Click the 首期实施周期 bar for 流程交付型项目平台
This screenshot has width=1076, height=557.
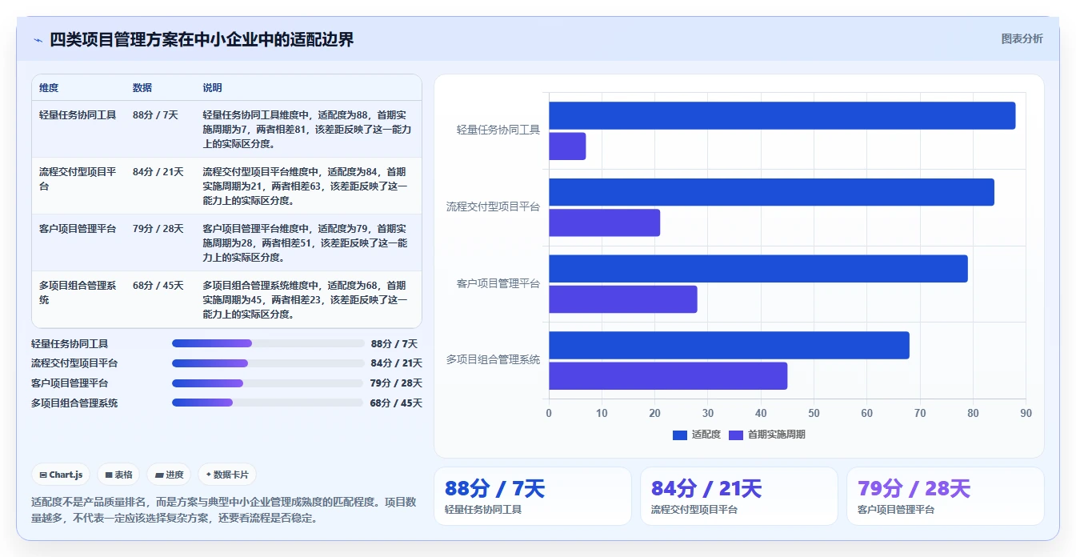(x=604, y=222)
